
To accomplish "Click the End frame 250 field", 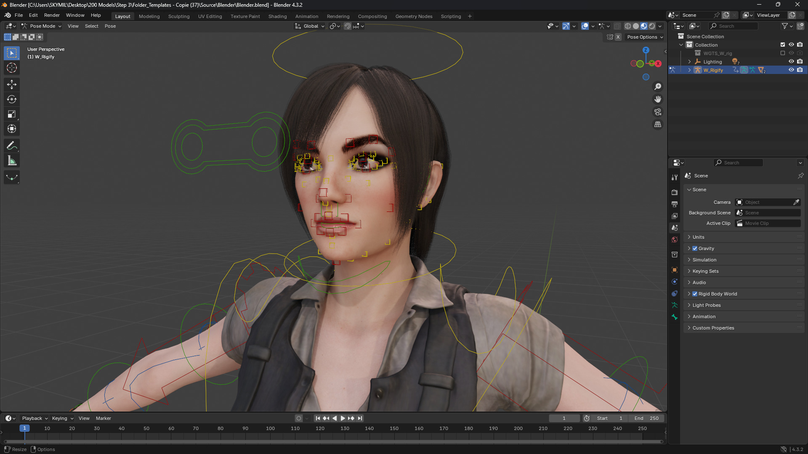I will pos(646,418).
